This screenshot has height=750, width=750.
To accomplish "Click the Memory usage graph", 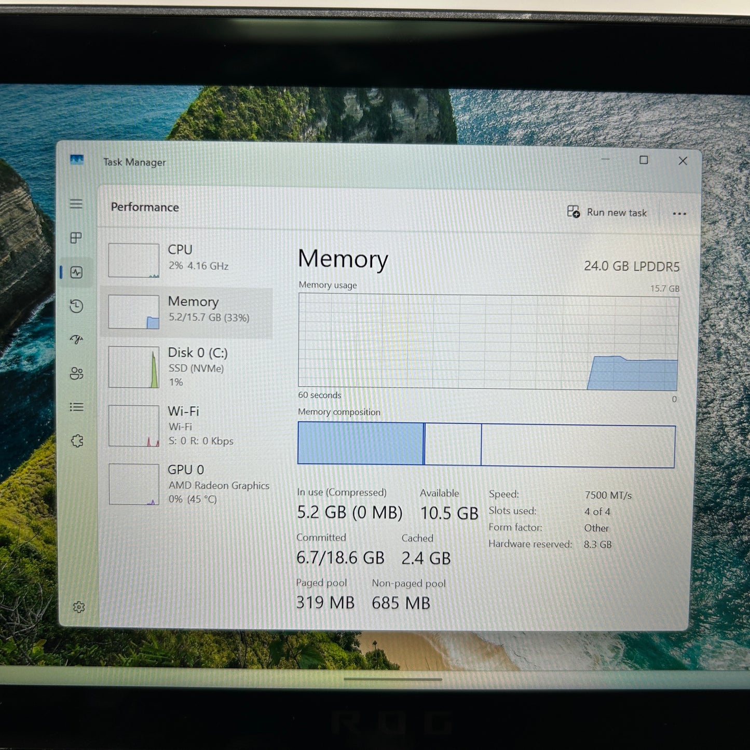I will [488, 343].
